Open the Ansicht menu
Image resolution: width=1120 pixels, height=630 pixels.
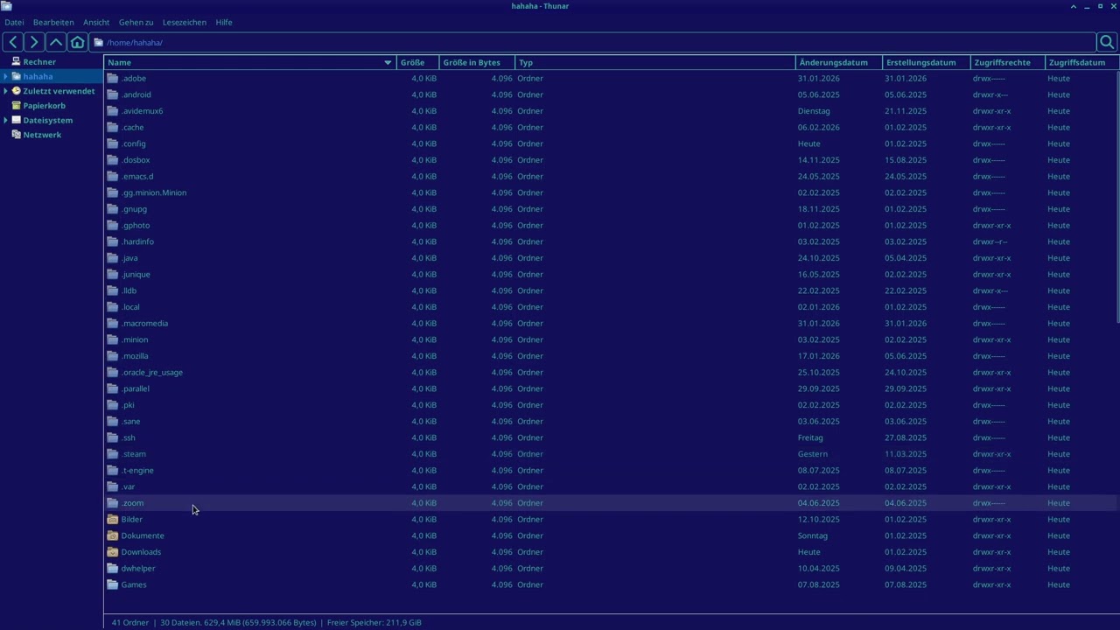tap(96, 22)
